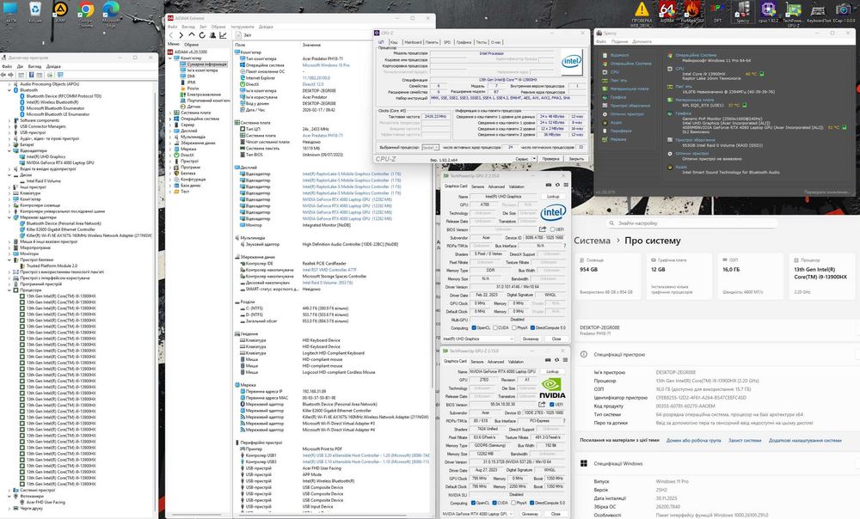
Task: Open the Захист системи link in Settings
Action: (x=745, y=440)
